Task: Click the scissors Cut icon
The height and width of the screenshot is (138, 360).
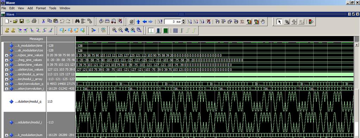Action: point(43,21)
